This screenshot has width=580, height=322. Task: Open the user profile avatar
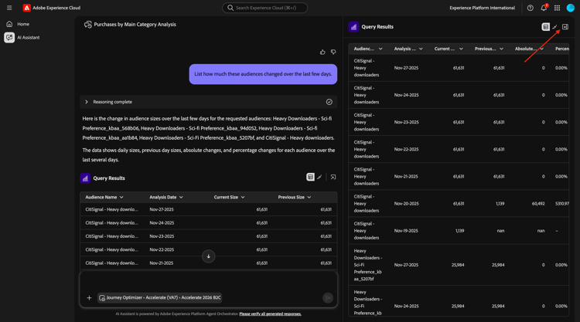571,8
